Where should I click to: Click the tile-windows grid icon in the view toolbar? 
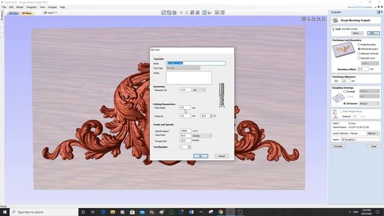pos(175,13)
